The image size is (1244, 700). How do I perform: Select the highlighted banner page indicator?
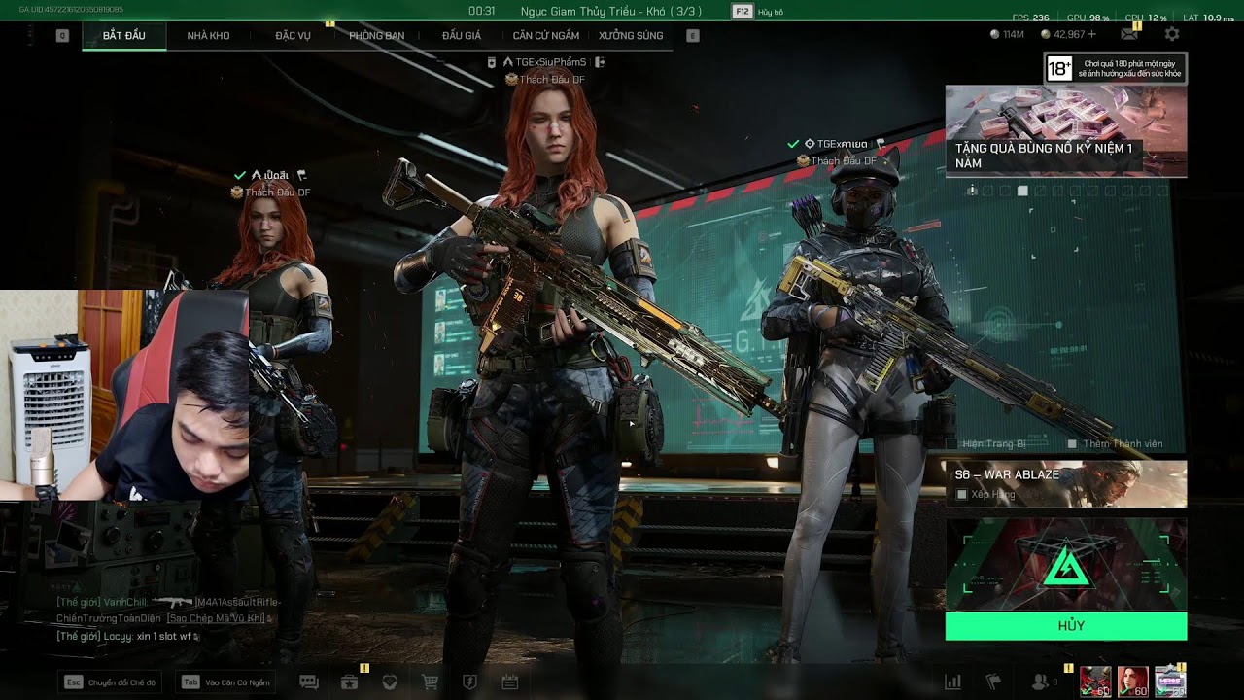(1022, 191)
